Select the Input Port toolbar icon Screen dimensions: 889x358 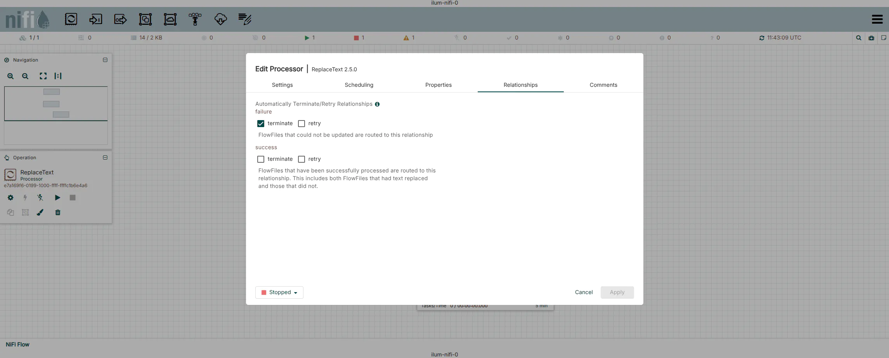(x=95, y=19)
